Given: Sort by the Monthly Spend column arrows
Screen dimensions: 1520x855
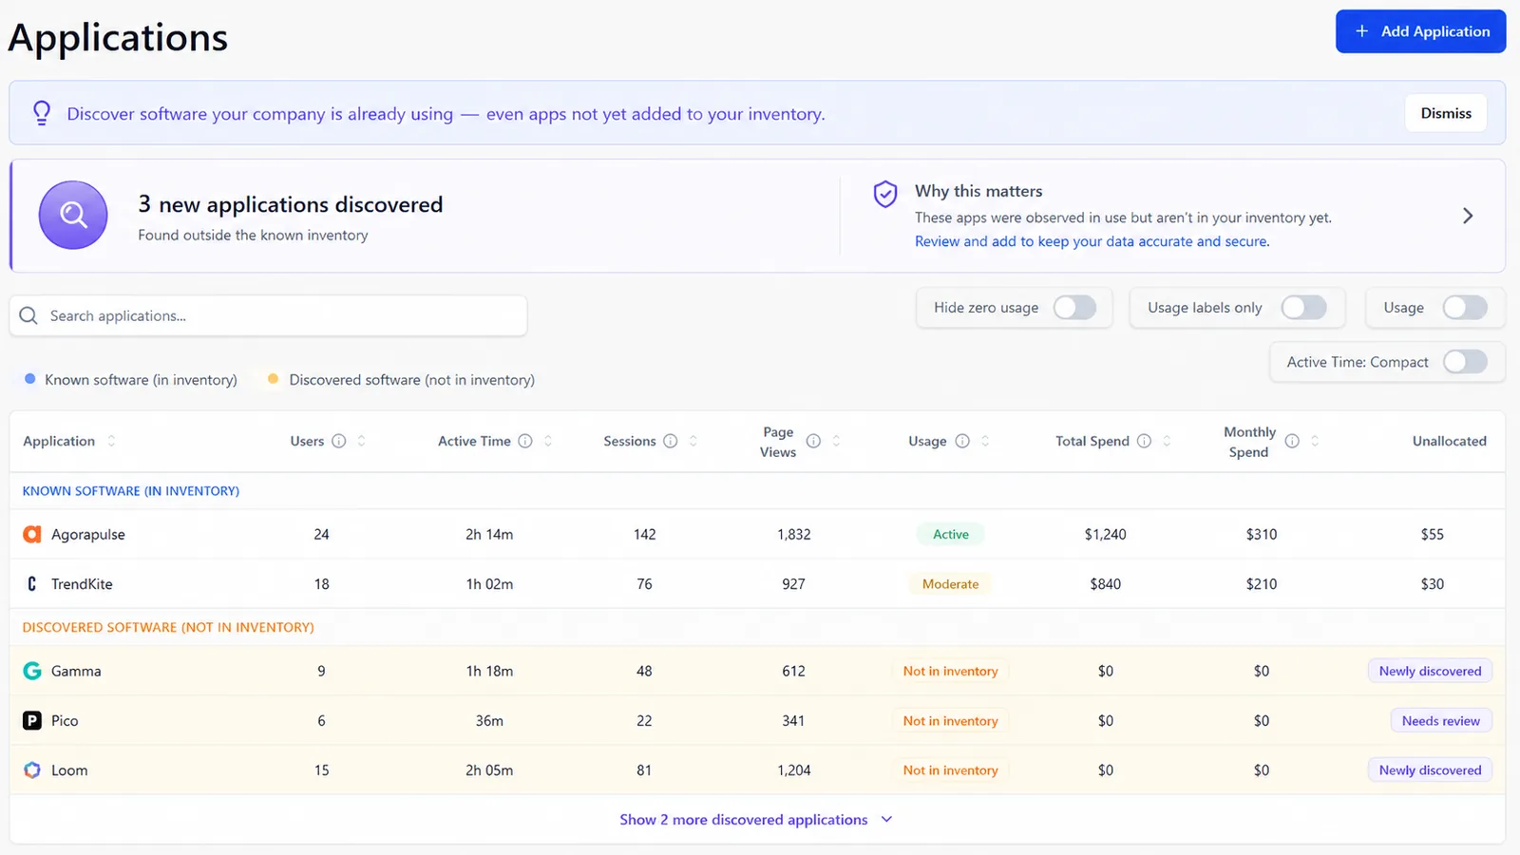Looking at the screenshot, I should coord(1315,441).
